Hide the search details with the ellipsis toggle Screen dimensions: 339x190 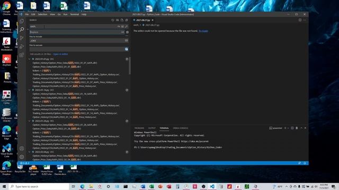click(x=127, y=36)
